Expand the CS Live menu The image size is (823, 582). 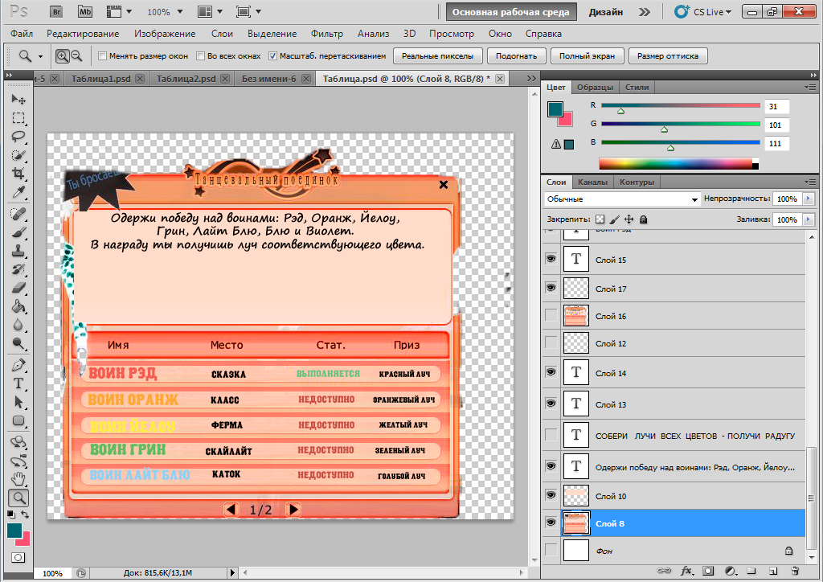pos(704,11)
